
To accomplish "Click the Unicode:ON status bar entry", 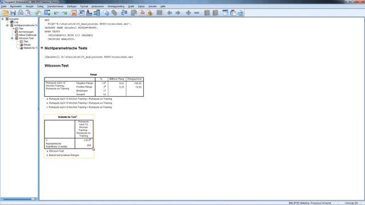I will pos(351,203).
